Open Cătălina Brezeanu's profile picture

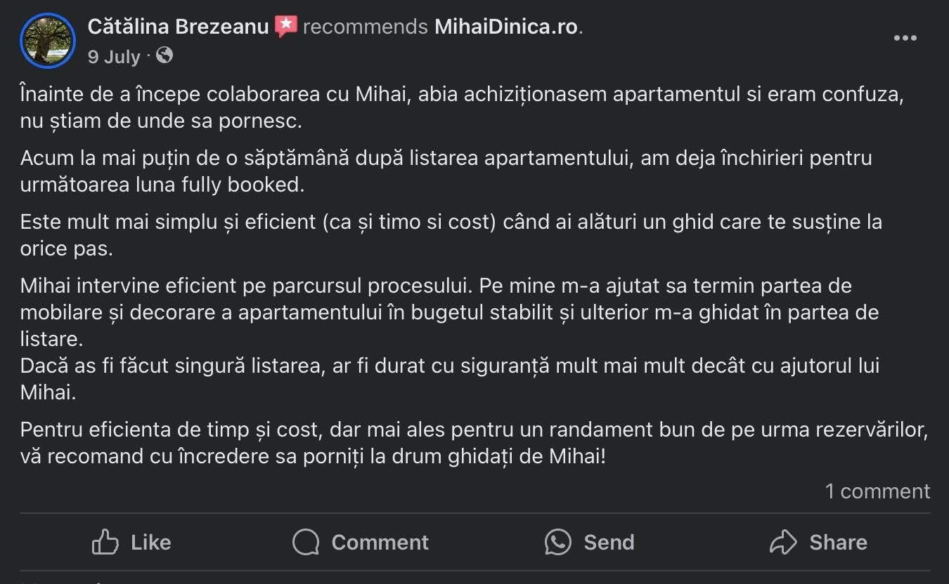pyautogui.click(x=48, y=41)
